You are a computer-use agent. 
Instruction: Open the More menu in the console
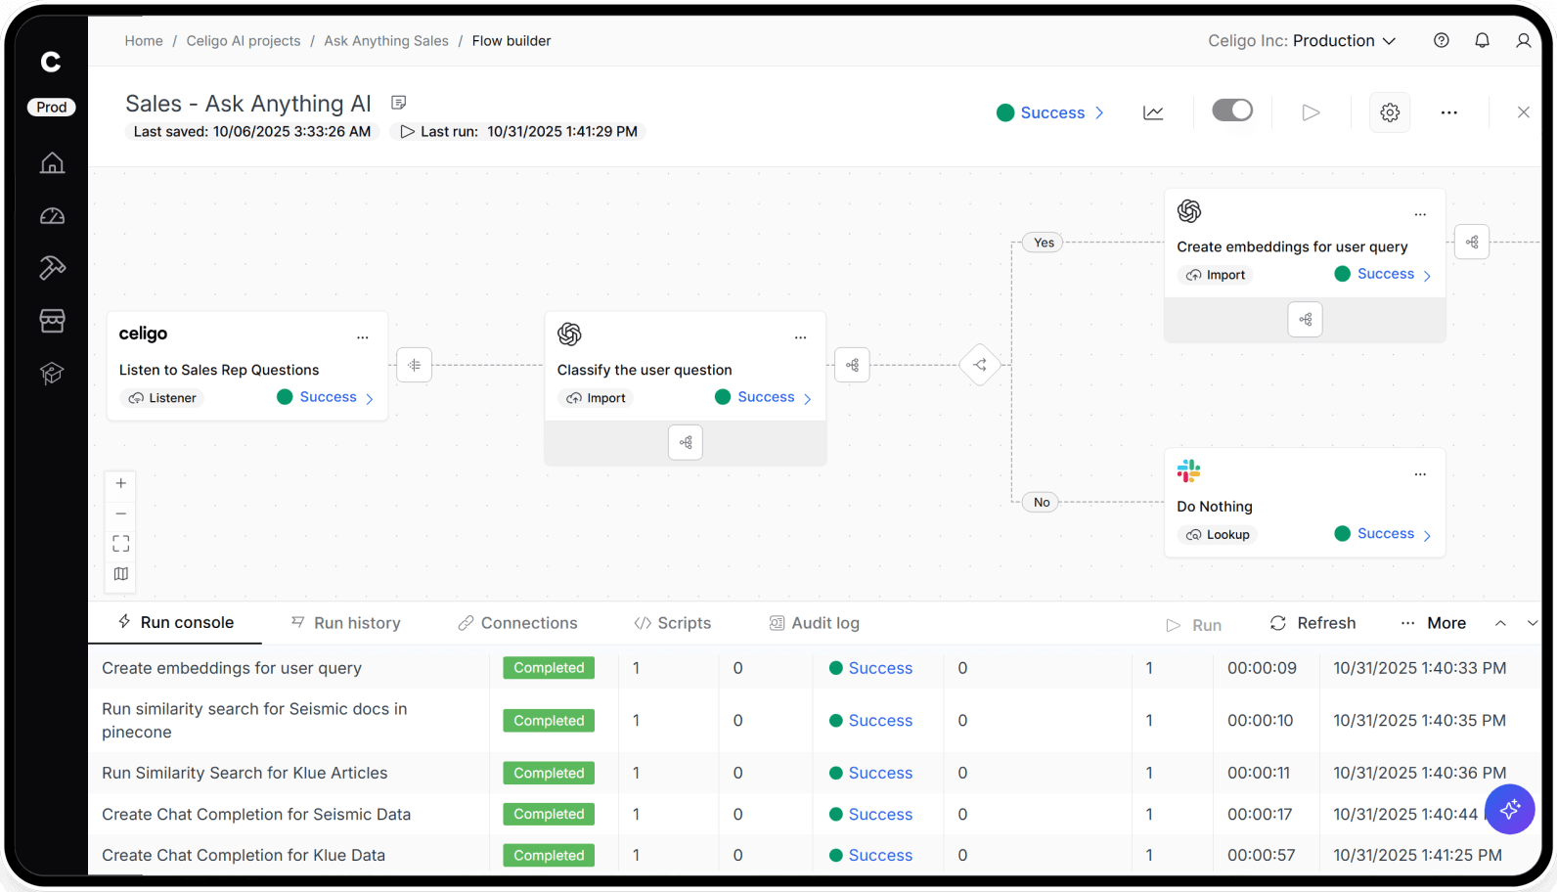pos(1434,623)
